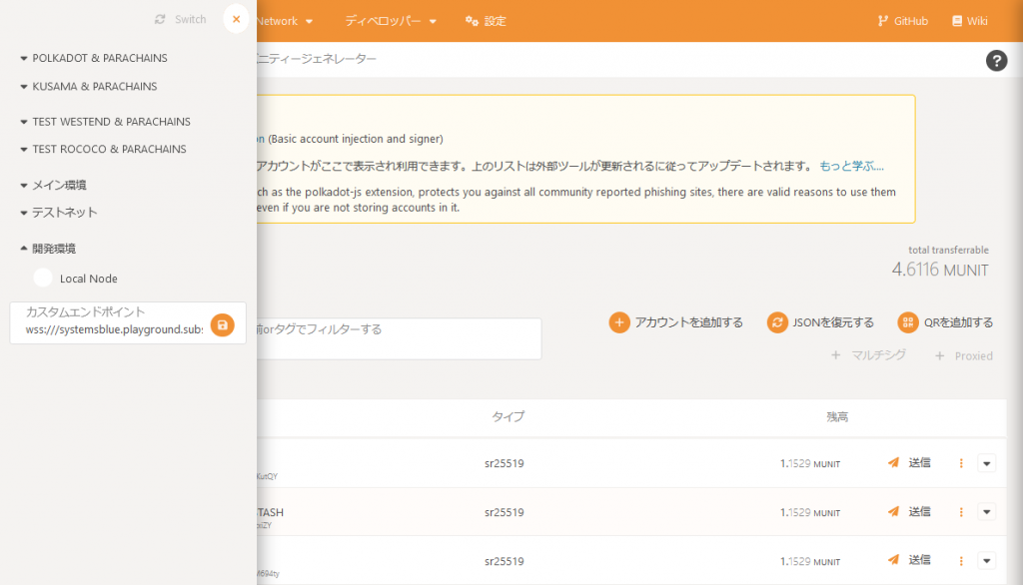
Task: Click the Switch button in sidebar
Action: pyautogui.click(x=181, y=19)
